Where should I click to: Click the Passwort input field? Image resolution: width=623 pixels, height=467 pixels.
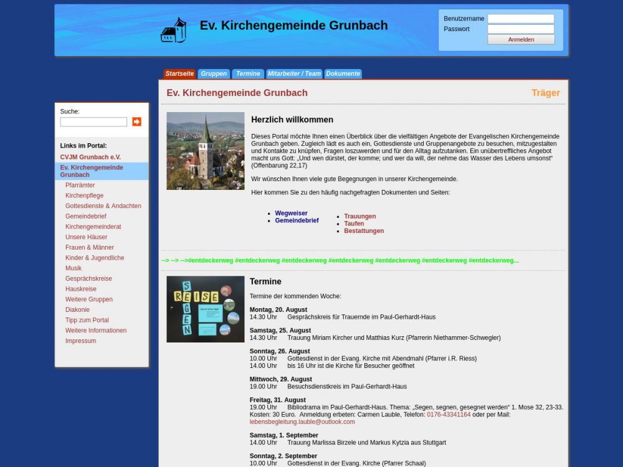pyautogui.click(x=520, y=29)
